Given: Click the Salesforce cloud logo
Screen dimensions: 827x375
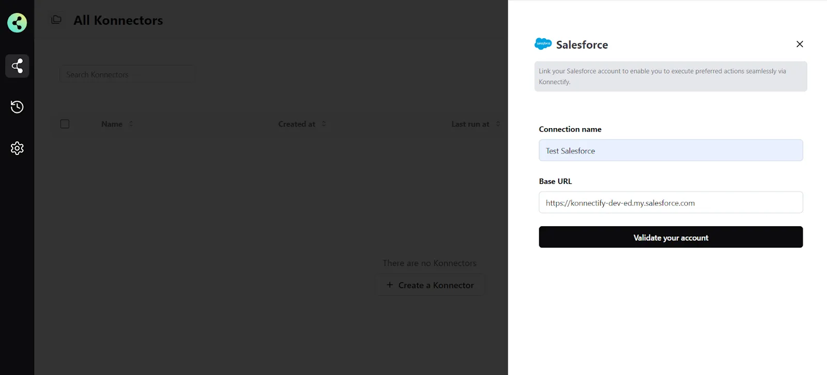Looking at the screenshot, I should [x=543, y=44].
